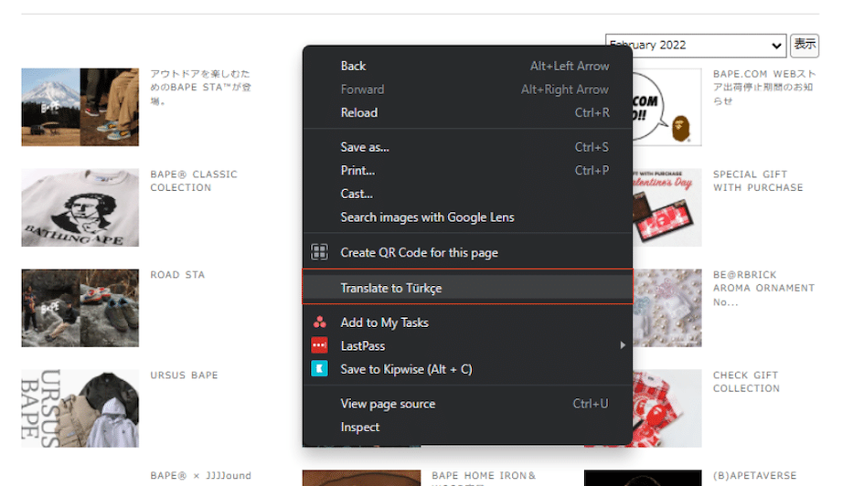
Task: Open the February 2022 month dropdown
Action: click(697, 45)
